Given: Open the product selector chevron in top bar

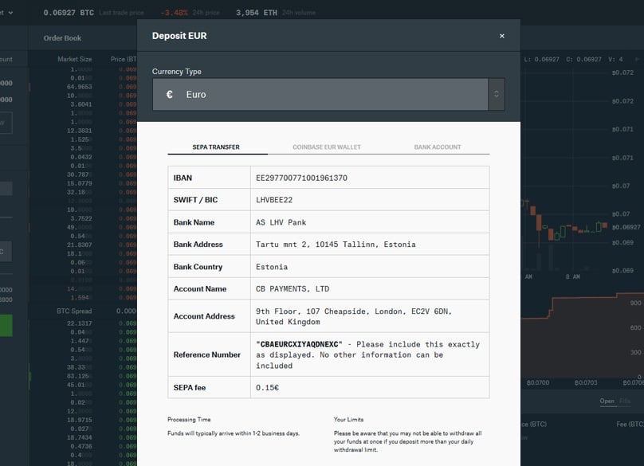Looking at the screenshot, I should (10, 13).
